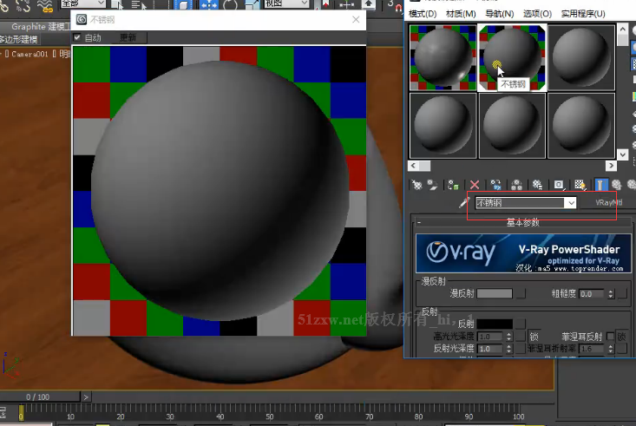Image resolution: width=636 pixels, height=426 pixels.
Task: Click the red X Reset Map icon
Action: [x=474, y=185]
